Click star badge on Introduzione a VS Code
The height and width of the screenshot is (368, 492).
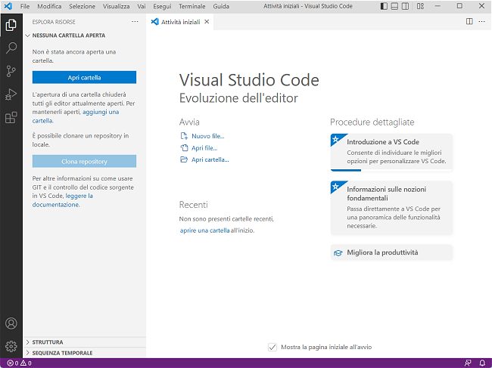point(335,139)
